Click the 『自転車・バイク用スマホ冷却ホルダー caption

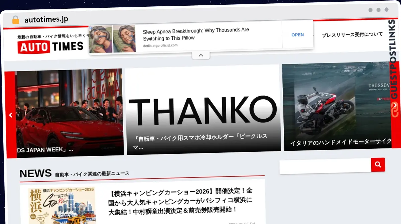pyautogui.click(x=200, y=141)
